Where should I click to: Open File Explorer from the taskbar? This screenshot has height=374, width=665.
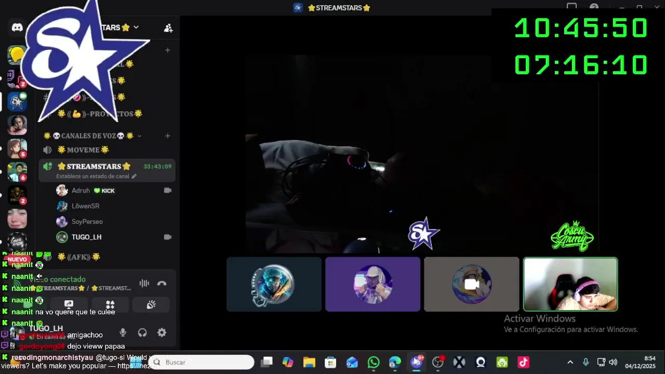tap(309, 362)
